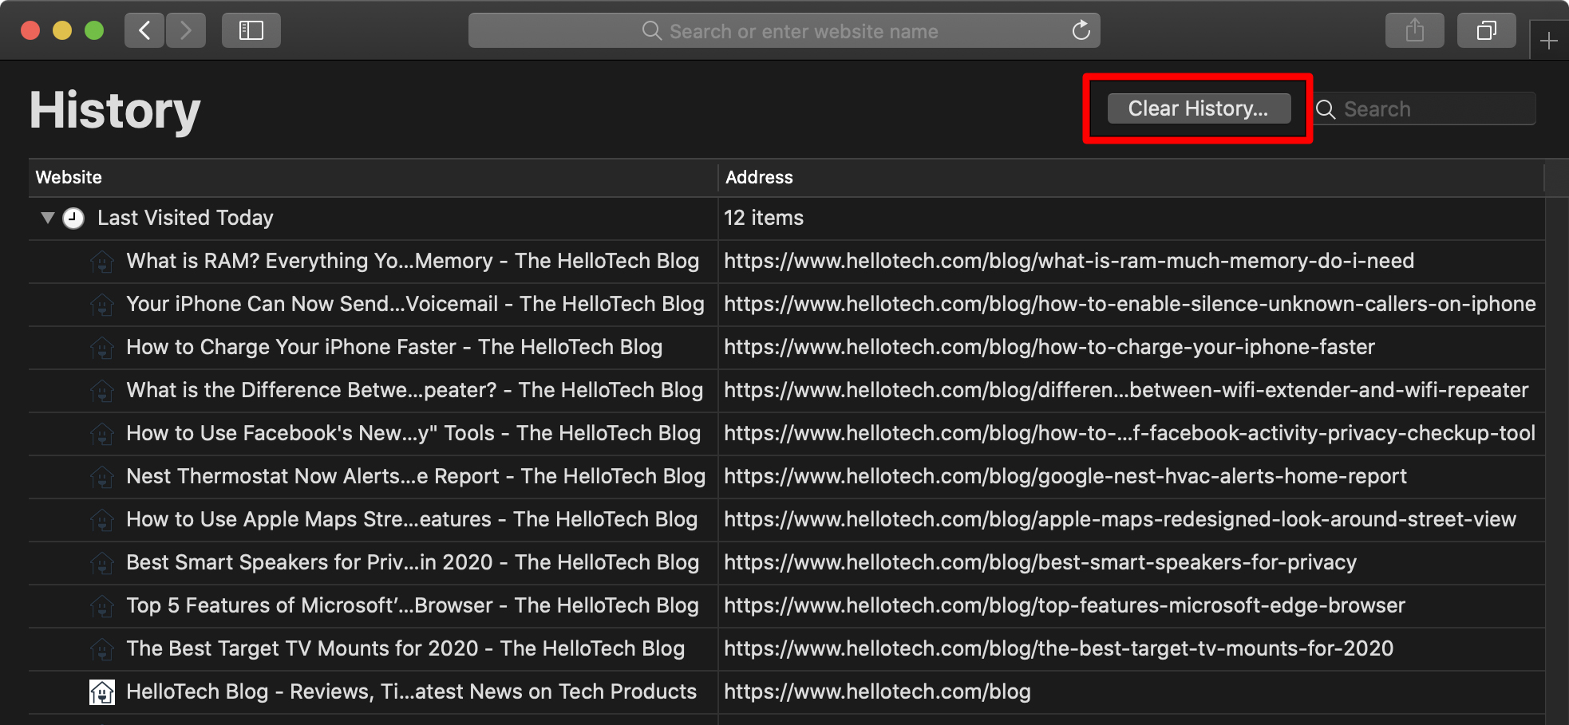
Task: Select The Best Target TV Mounts entry
Action: pyautogui.click(x=405, y=649)
